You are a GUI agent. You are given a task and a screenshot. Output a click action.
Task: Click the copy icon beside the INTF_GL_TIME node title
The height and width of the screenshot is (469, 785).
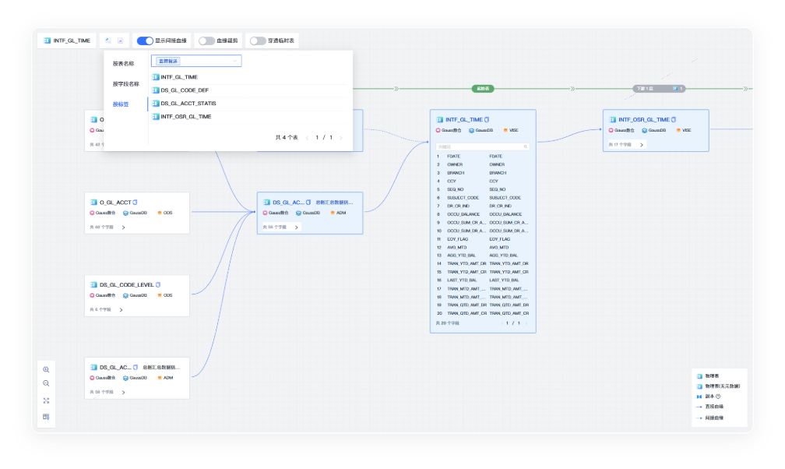487,120
